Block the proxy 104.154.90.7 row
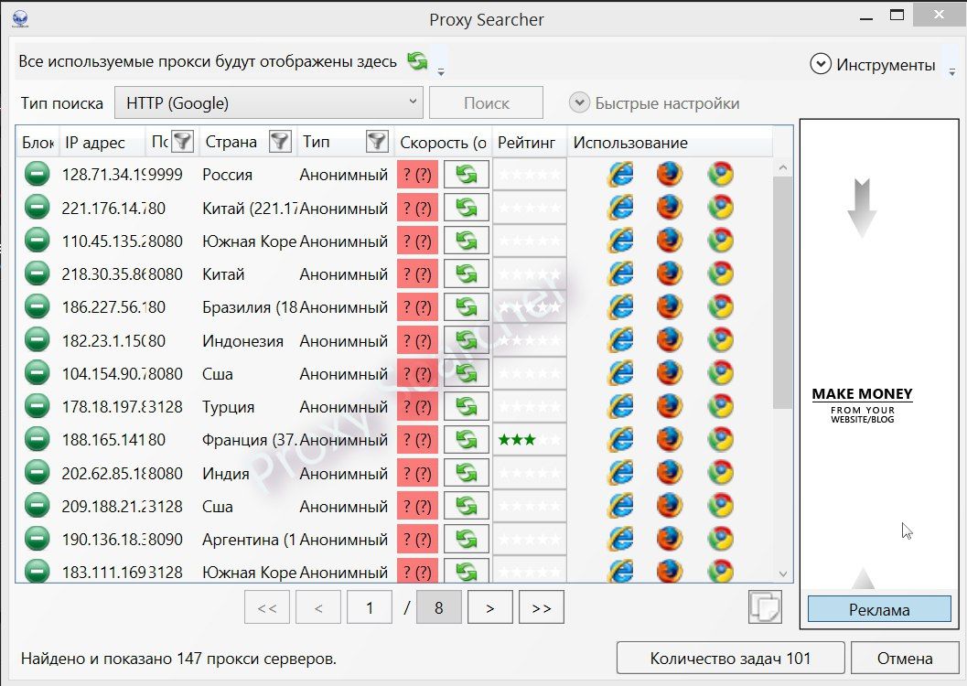967x686 pixels. 37,373
